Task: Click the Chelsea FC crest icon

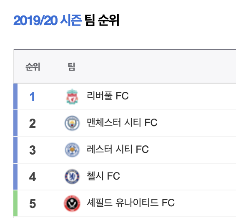Action: (72, 177)
